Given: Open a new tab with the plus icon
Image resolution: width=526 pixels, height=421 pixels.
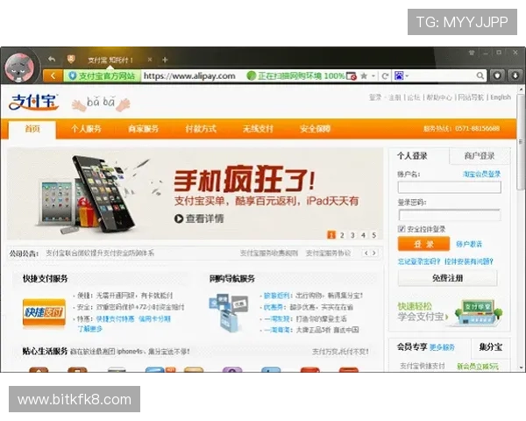Looking at the screenshot, I should tap(165, 60).
